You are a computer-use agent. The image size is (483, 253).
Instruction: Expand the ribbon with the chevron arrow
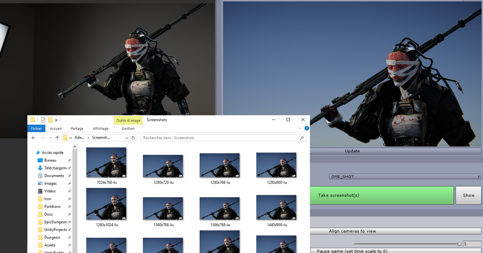[299, 128]
